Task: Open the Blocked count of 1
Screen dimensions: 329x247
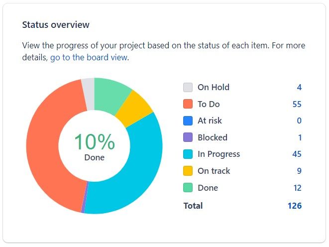Action: coord(299,137)
